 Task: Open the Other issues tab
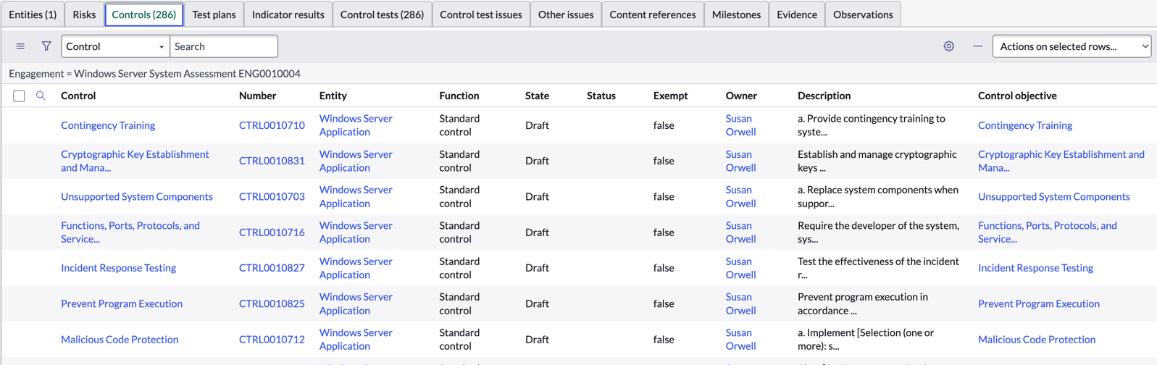[x=566, y=14]
